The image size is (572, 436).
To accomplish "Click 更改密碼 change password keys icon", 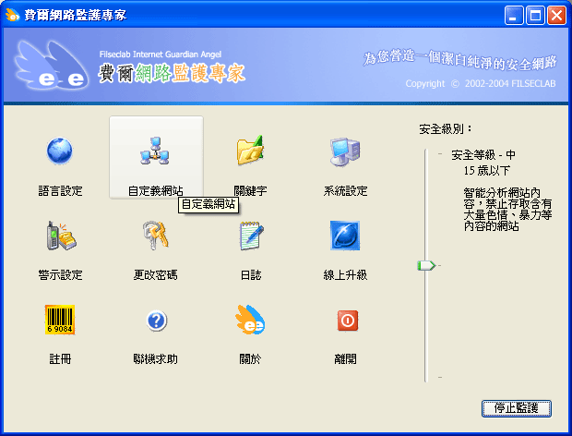I will (x=155, y=236).
